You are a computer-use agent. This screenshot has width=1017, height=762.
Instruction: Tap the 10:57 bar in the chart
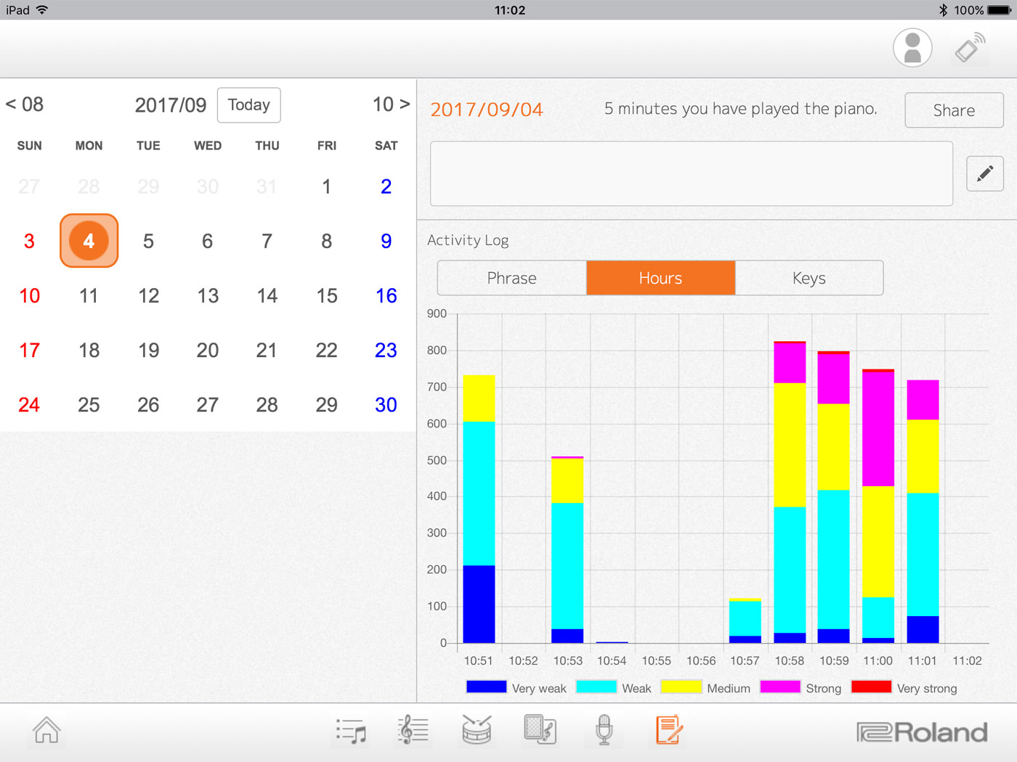[745, 620]
